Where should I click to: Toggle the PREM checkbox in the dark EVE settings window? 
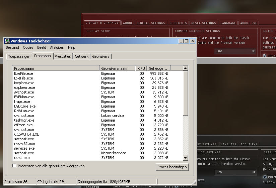click(265, 177)
